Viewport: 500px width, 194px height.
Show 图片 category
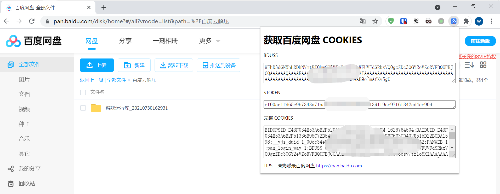[24, 79]
